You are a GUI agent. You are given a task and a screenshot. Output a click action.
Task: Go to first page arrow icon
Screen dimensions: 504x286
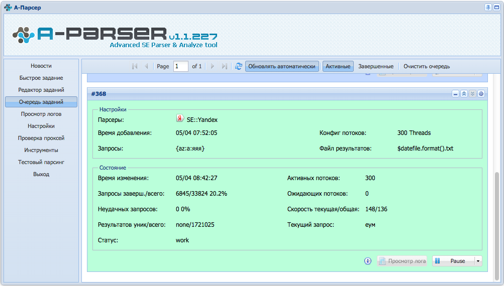(135, 66)
